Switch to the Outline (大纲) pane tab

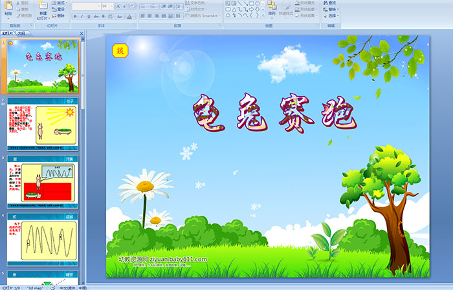pyautogui.click(x=21, y=34)
